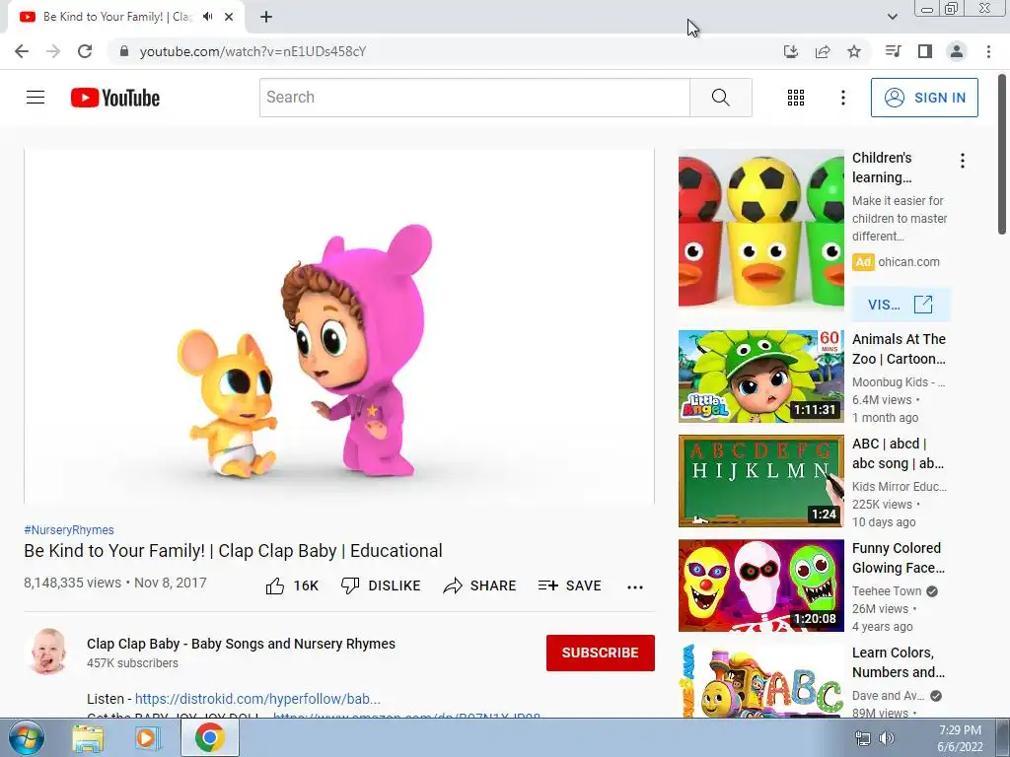Open the YouTube hamburger guide menu
Screen dimensions: 1010x757
[36, 98]
